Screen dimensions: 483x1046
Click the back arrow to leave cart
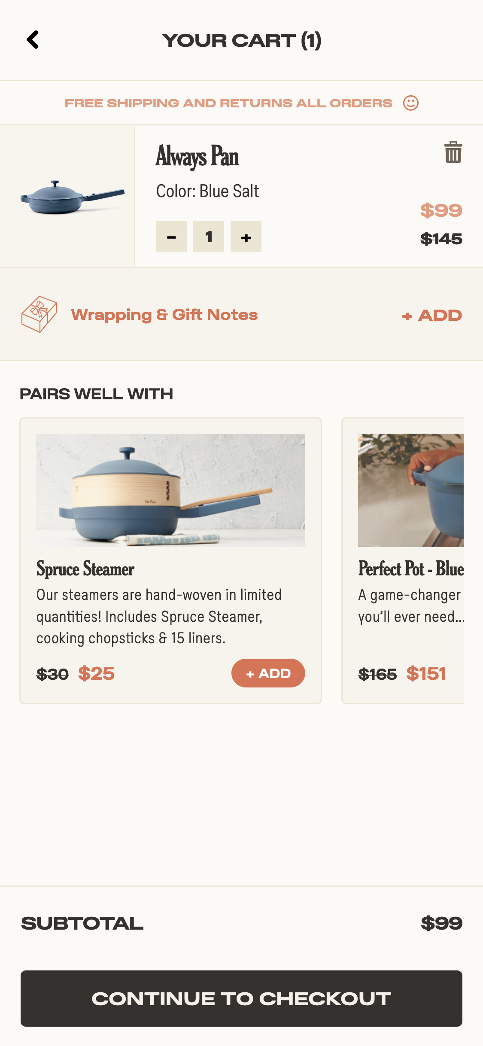[x=33, y=40]
